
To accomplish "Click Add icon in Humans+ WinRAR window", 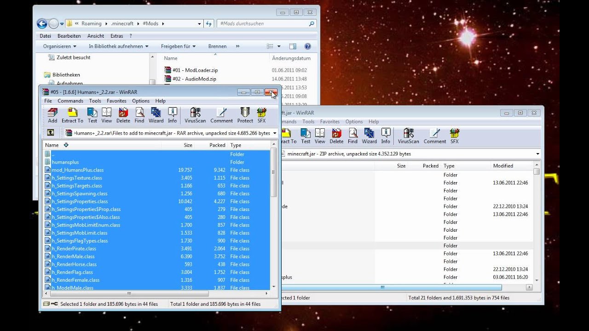I will pyautogui.click(x=52, y=115).
